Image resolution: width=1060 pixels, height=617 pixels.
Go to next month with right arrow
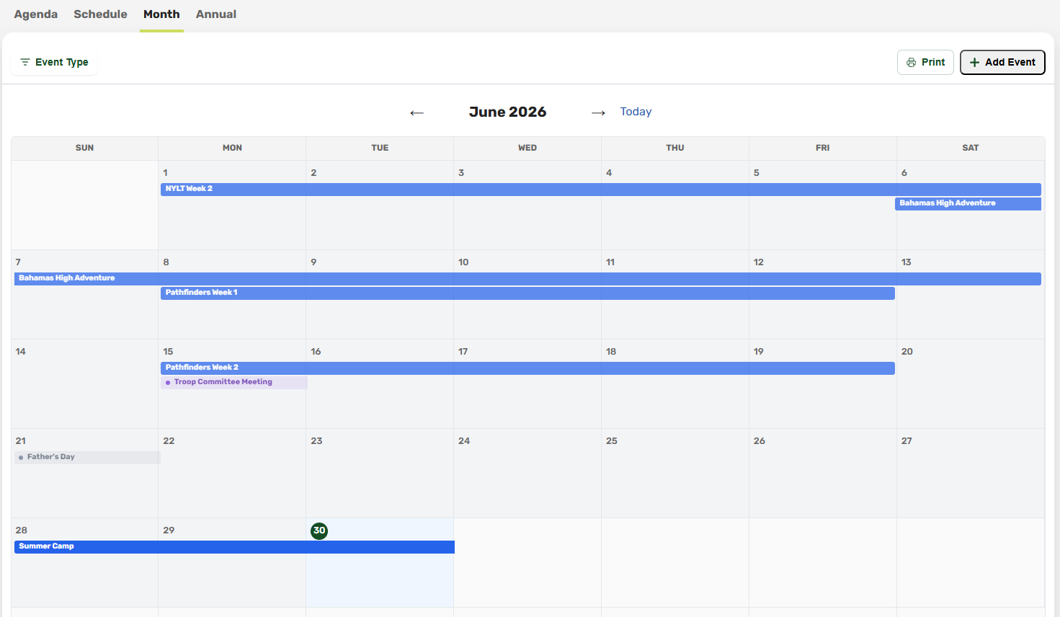[x=598, y=112]
